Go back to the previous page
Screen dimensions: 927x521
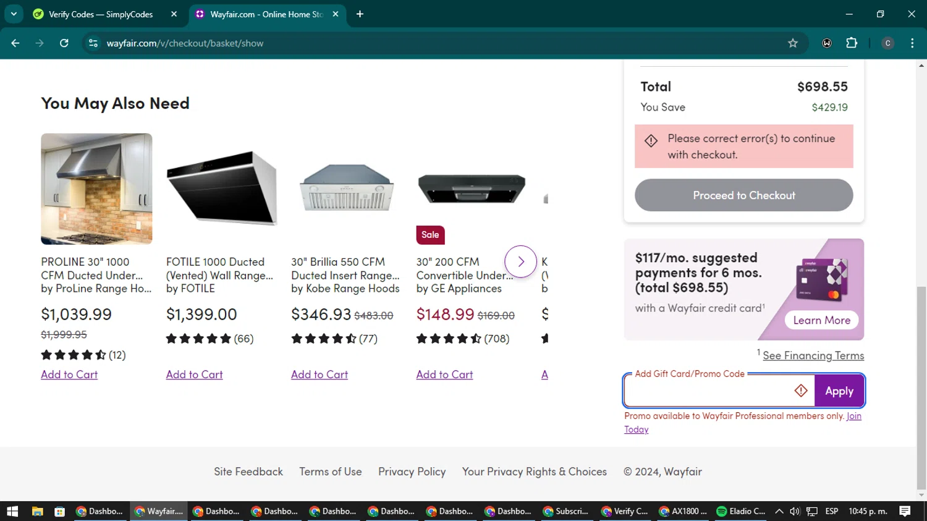pos(15,43)
